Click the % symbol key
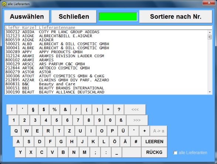 coord(54,109)
